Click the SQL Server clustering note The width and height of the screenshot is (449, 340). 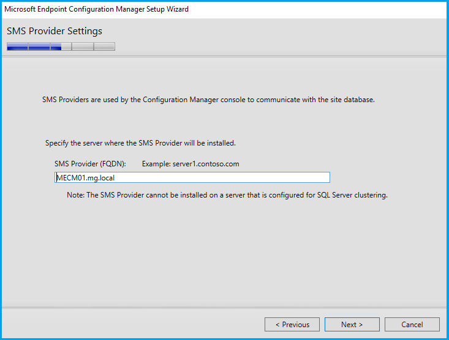[x=227, y=196]
